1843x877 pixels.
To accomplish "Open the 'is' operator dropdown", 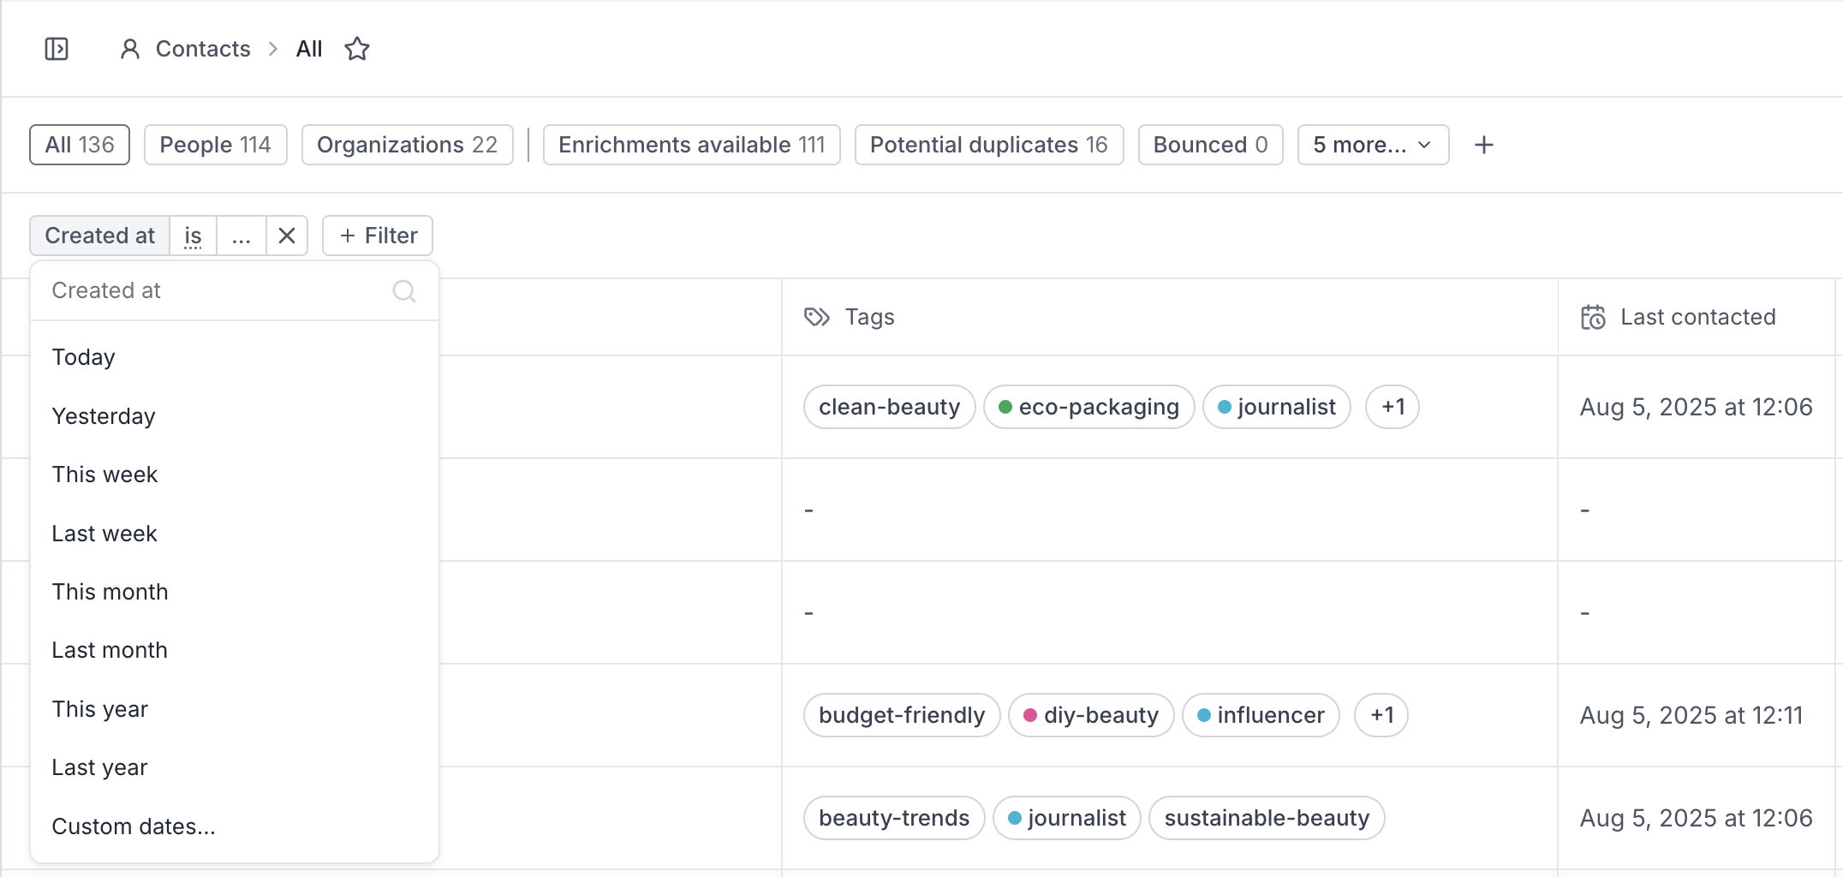I will (193, 236).
